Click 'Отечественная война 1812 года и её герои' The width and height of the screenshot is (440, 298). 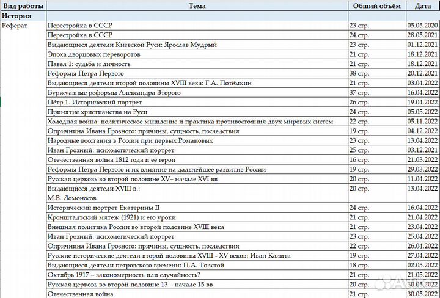point(197,159)
